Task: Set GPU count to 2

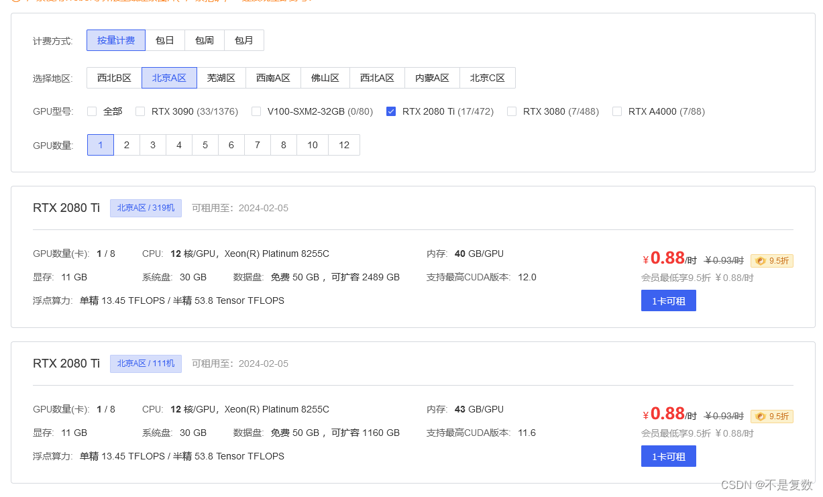Action: tap(127, 145)
